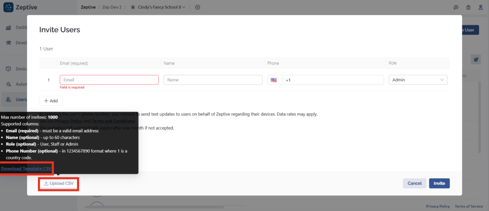This screenshot has width=489, height=211.
Task: Open the chat support icon in top bar
Action: 456,7
